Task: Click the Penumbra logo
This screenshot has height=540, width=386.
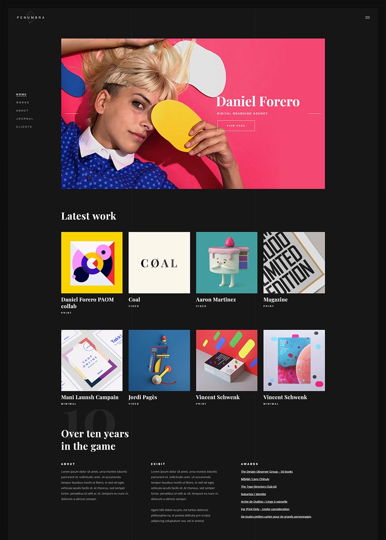Action: [30, 18]
